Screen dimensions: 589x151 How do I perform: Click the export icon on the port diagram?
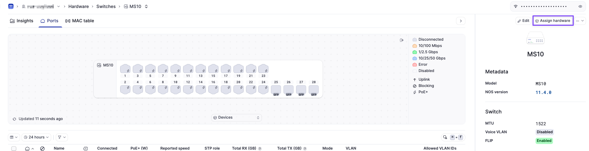point(402,40)
